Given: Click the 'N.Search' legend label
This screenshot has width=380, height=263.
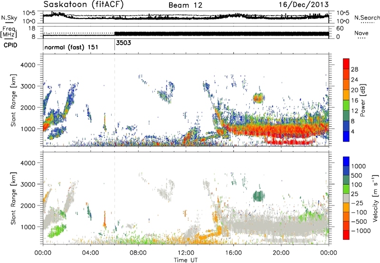Looking at the screenshot, I should (x=367, y=18).
